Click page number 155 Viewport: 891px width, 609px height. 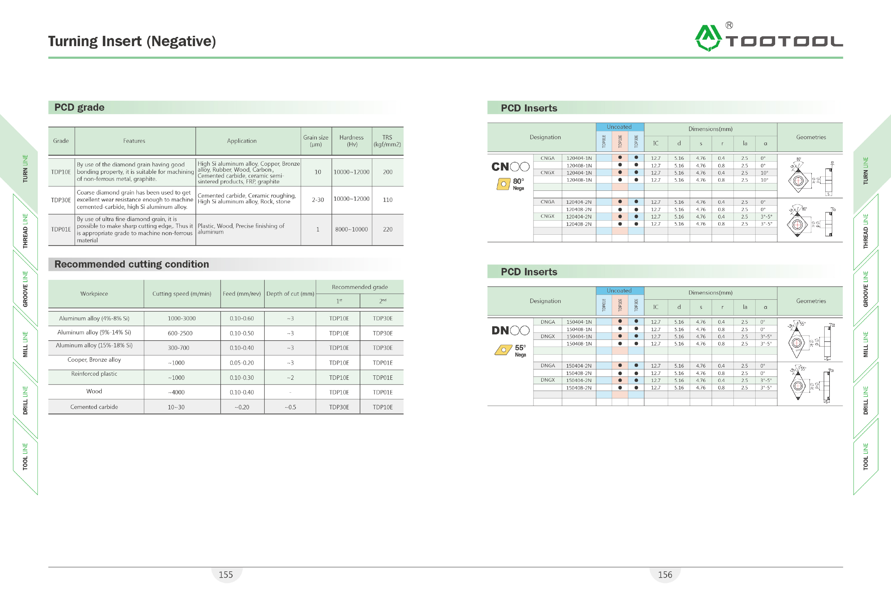pos(226,574)
